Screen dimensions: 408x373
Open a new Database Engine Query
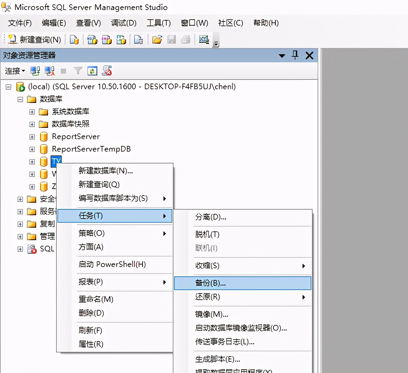[x=74, y=40]
